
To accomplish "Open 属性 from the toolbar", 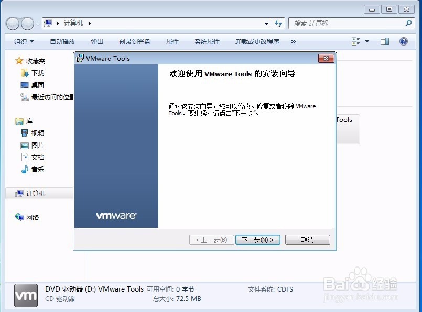I will (172, 42).
